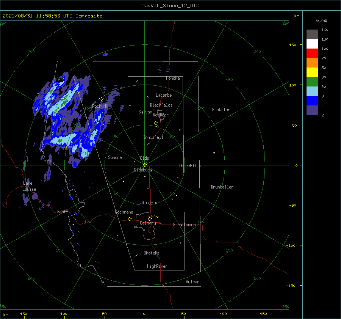
Task: Click the white plus marker near Drumheller
Action: [214, 152]
